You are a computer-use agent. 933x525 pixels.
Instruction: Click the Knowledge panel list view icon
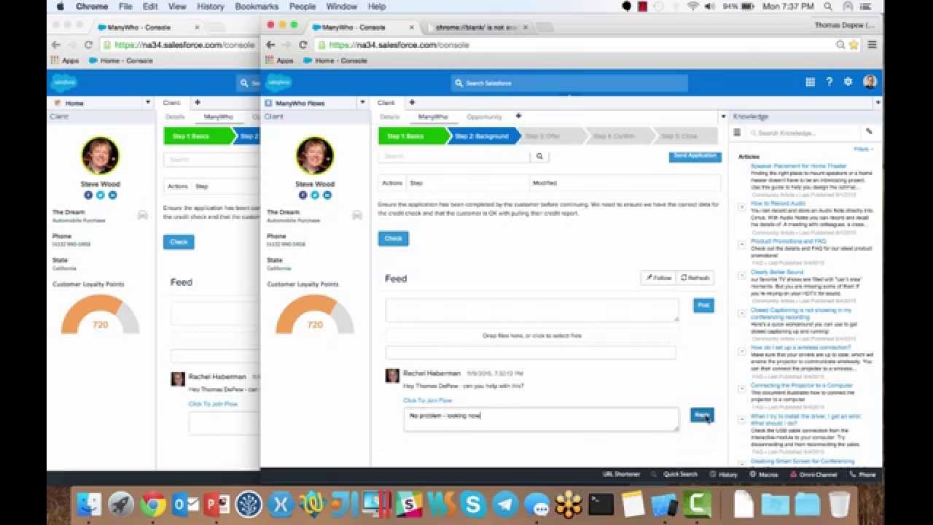(x=738, y=133)
